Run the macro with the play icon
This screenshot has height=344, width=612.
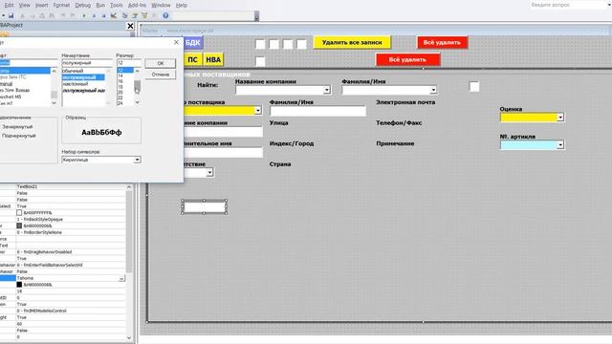[84, 15]
